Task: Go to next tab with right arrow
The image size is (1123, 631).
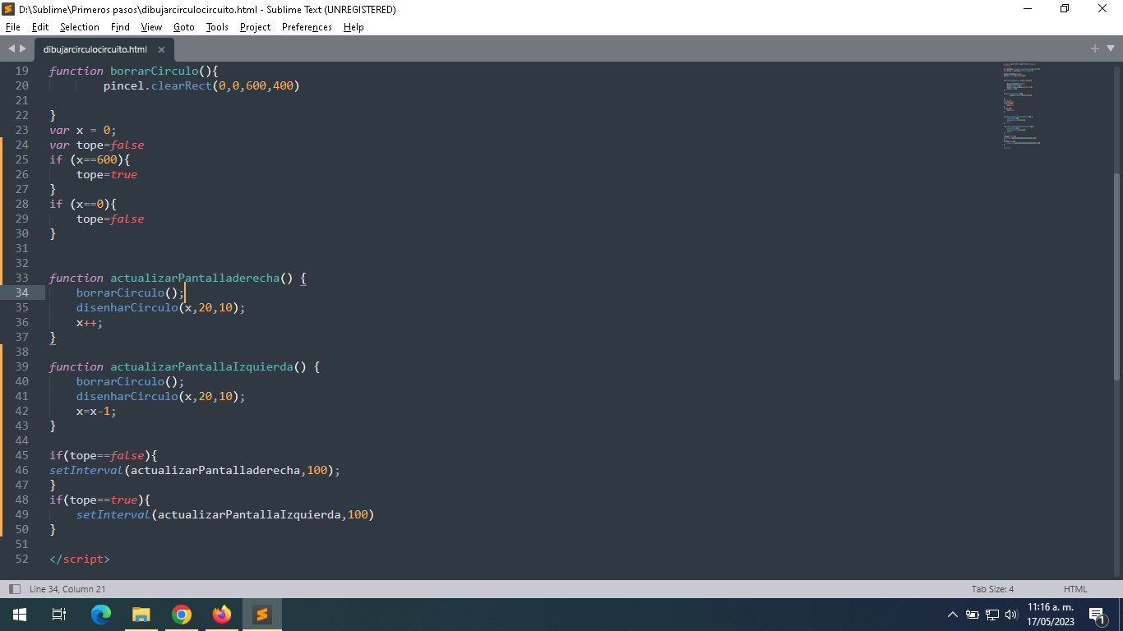Action: (x=23, y=48)
